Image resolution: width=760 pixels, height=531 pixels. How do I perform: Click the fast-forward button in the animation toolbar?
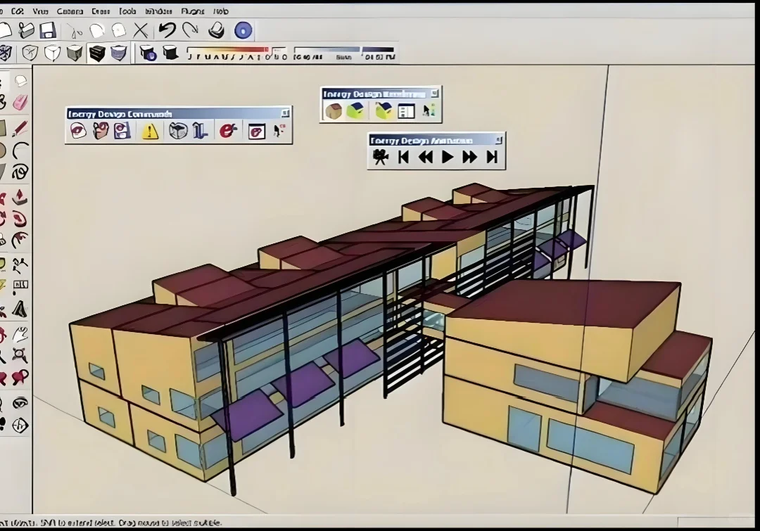(x=470, y=158)
